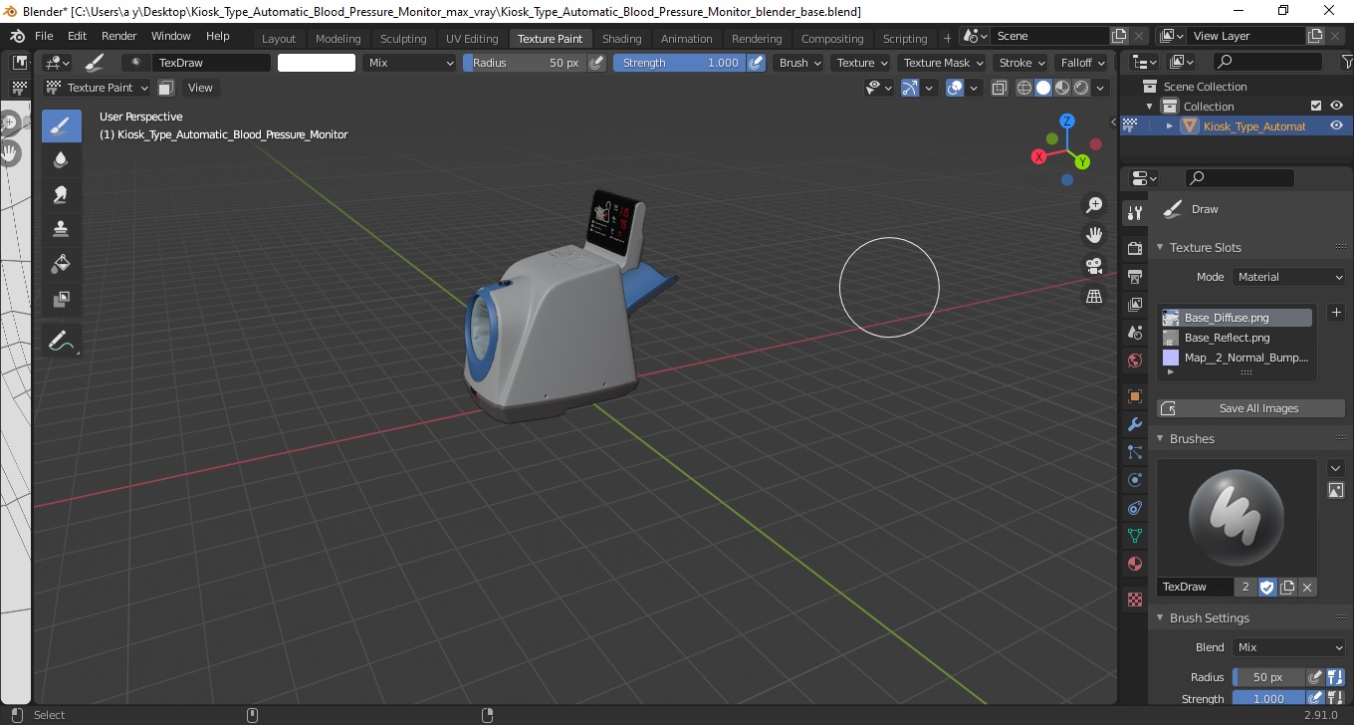The height and width of the screenshot is (725, 1354).
Task: Open Scene Properties tab
Action: [1134, 333]
